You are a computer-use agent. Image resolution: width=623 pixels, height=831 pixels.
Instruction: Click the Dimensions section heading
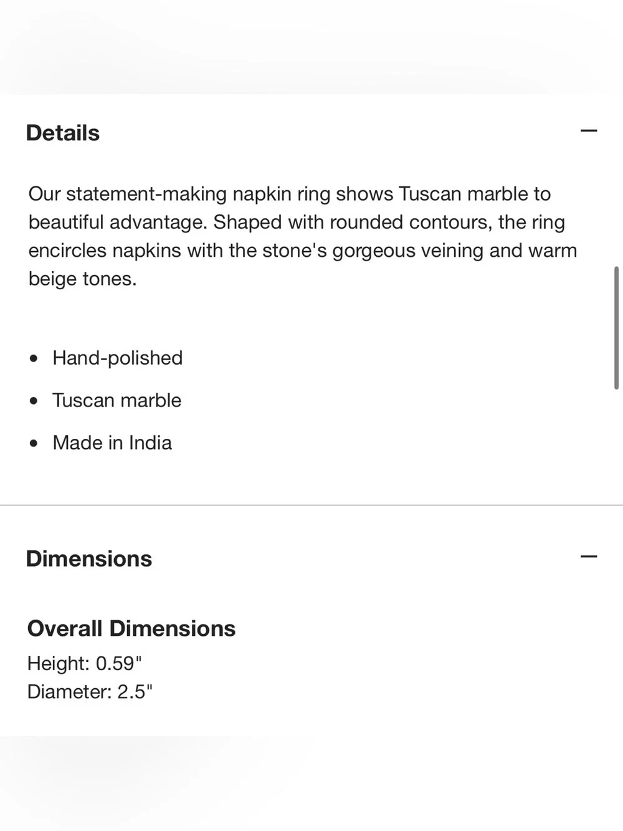89,559
